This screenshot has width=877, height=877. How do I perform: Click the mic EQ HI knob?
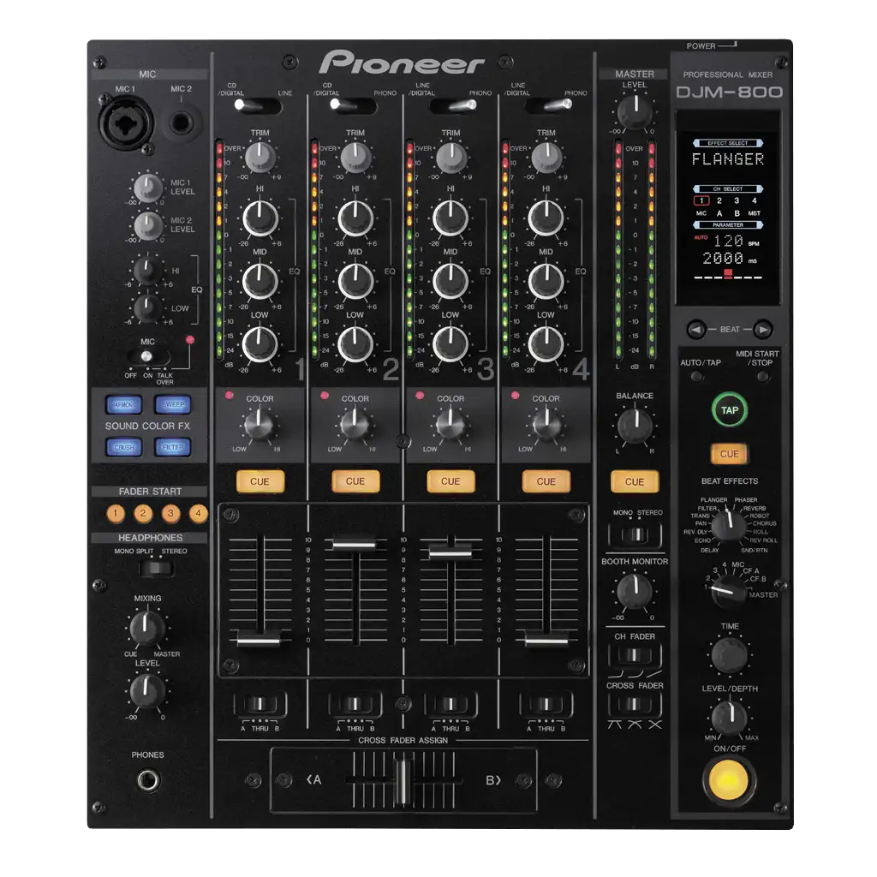click(x=147, y=270)
